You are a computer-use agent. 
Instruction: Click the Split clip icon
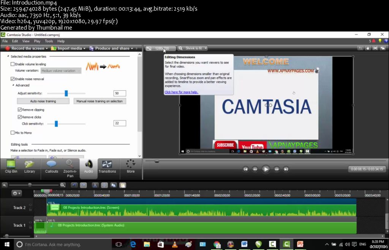pyautogui.click(x=104, y=185)
